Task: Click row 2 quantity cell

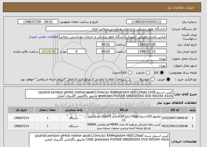Action: (x=48, y=126)
